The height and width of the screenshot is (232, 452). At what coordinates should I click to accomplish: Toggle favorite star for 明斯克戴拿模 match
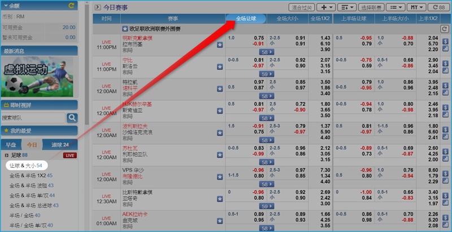tap(220, 44)
